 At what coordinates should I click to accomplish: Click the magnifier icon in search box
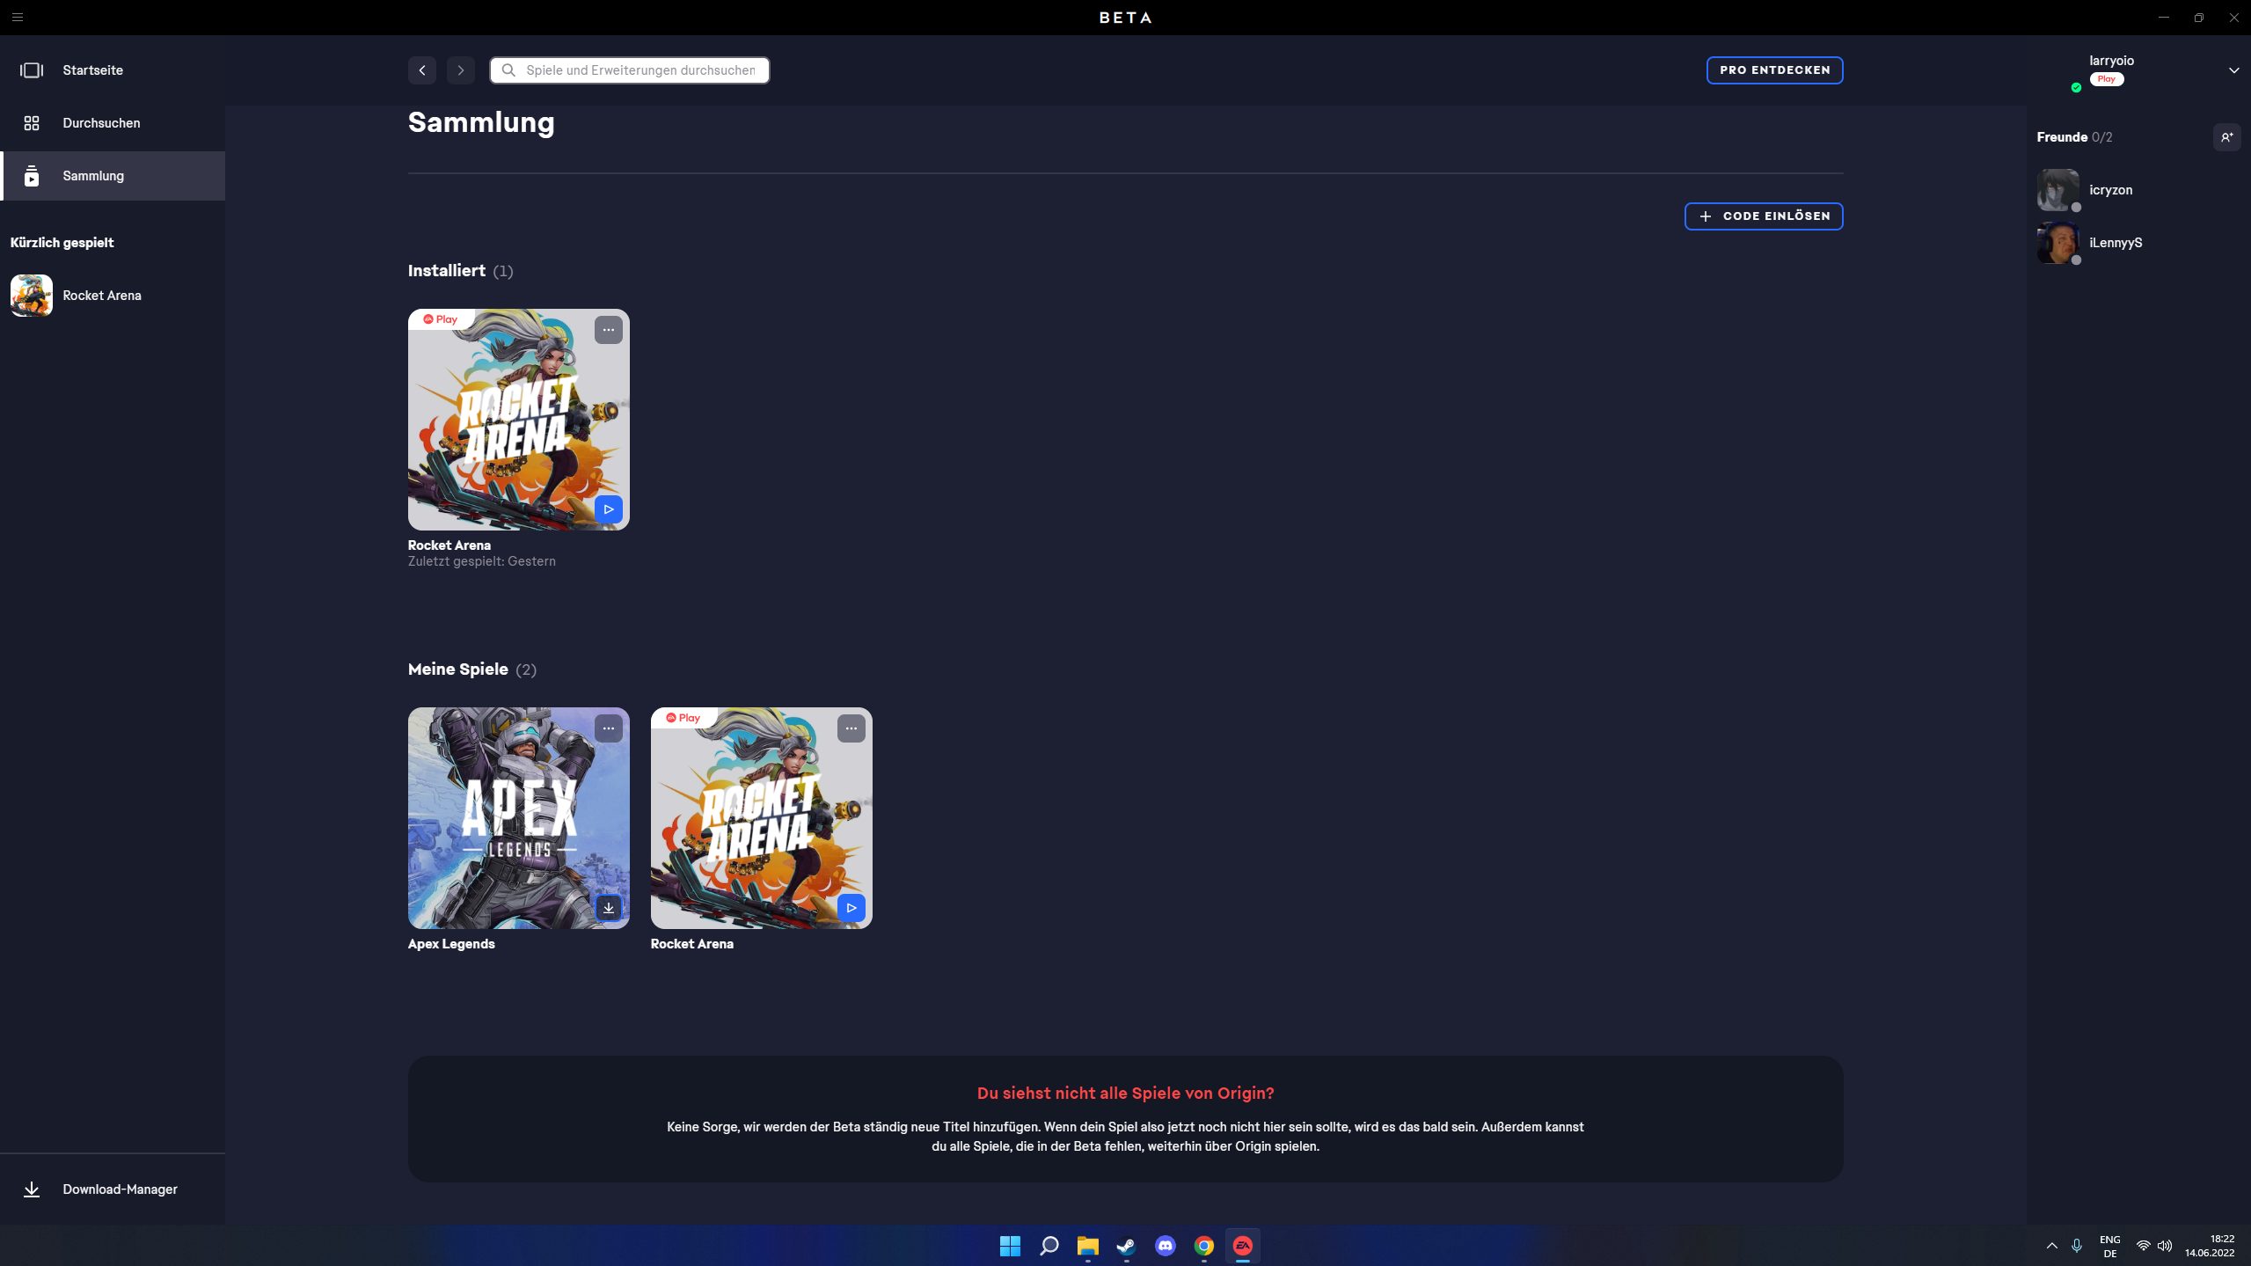pos(508,70)
